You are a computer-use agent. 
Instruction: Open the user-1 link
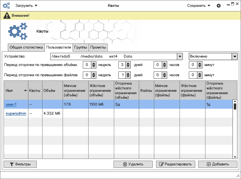coord(11,105)
